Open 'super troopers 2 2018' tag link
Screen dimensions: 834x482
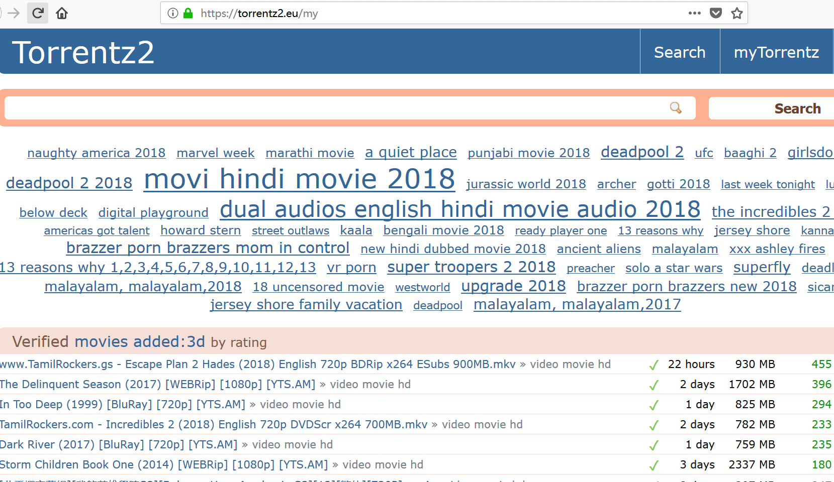(471, 267)
